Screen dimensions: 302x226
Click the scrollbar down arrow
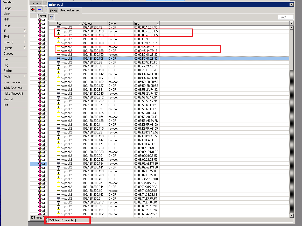(x=291, y=216)
